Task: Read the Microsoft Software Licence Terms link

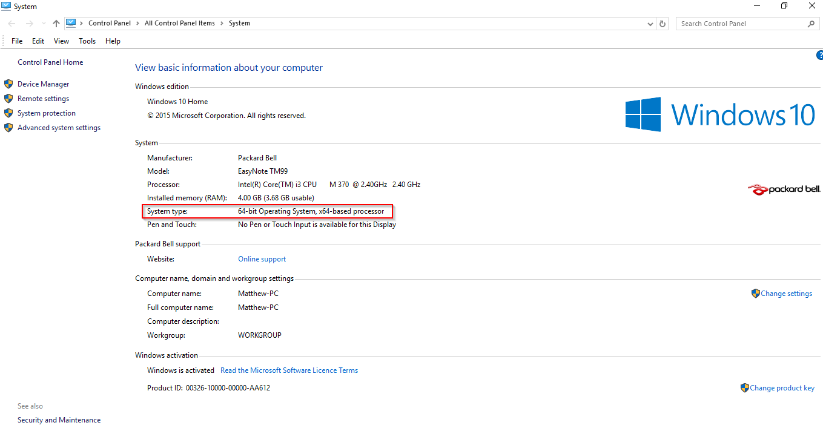Action: [x=289, y=370]
